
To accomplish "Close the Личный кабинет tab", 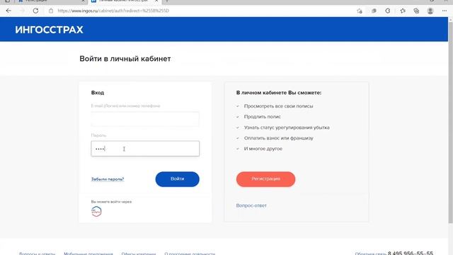I will [x=156, y=1].
